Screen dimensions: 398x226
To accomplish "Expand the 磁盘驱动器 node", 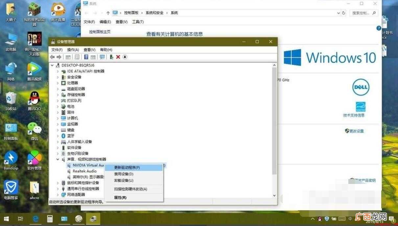I will (x=58, y=89).
